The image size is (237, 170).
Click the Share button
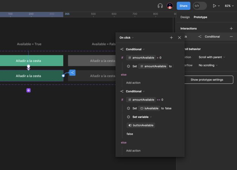(x=184, y=6)
